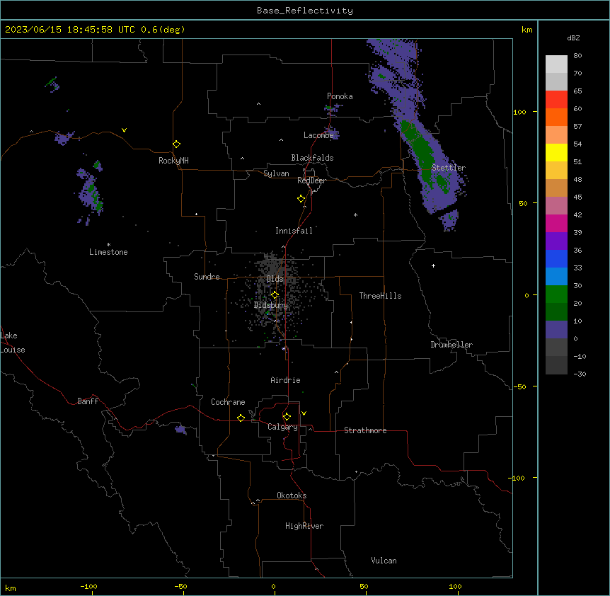This screenshot has height=596, width=610.
Task: Click the Airdrie city label
Action: pyautogui.click(x=285, y=380)
